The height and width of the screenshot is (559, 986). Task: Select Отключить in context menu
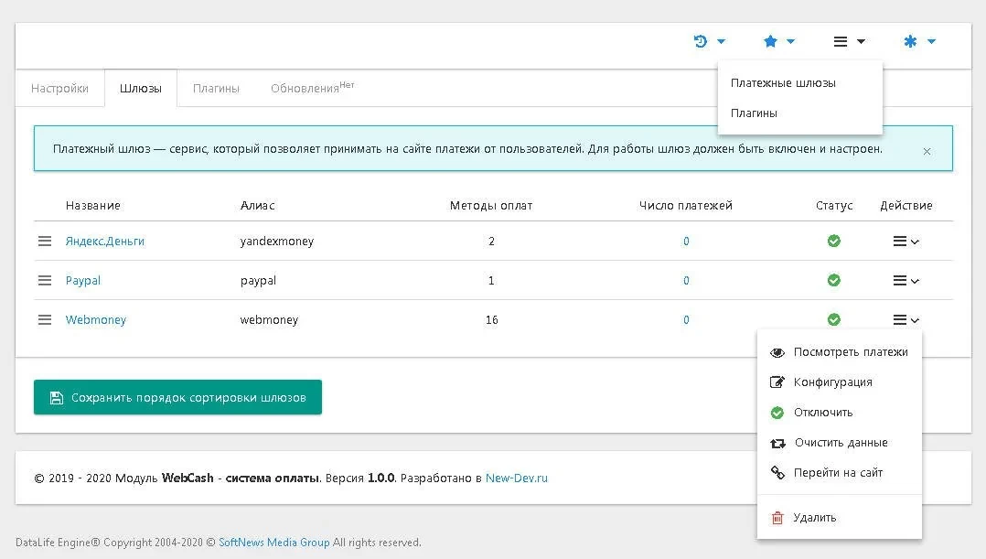point(839,413)
